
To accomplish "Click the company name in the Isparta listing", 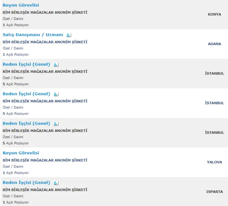I will pos(45,190).
